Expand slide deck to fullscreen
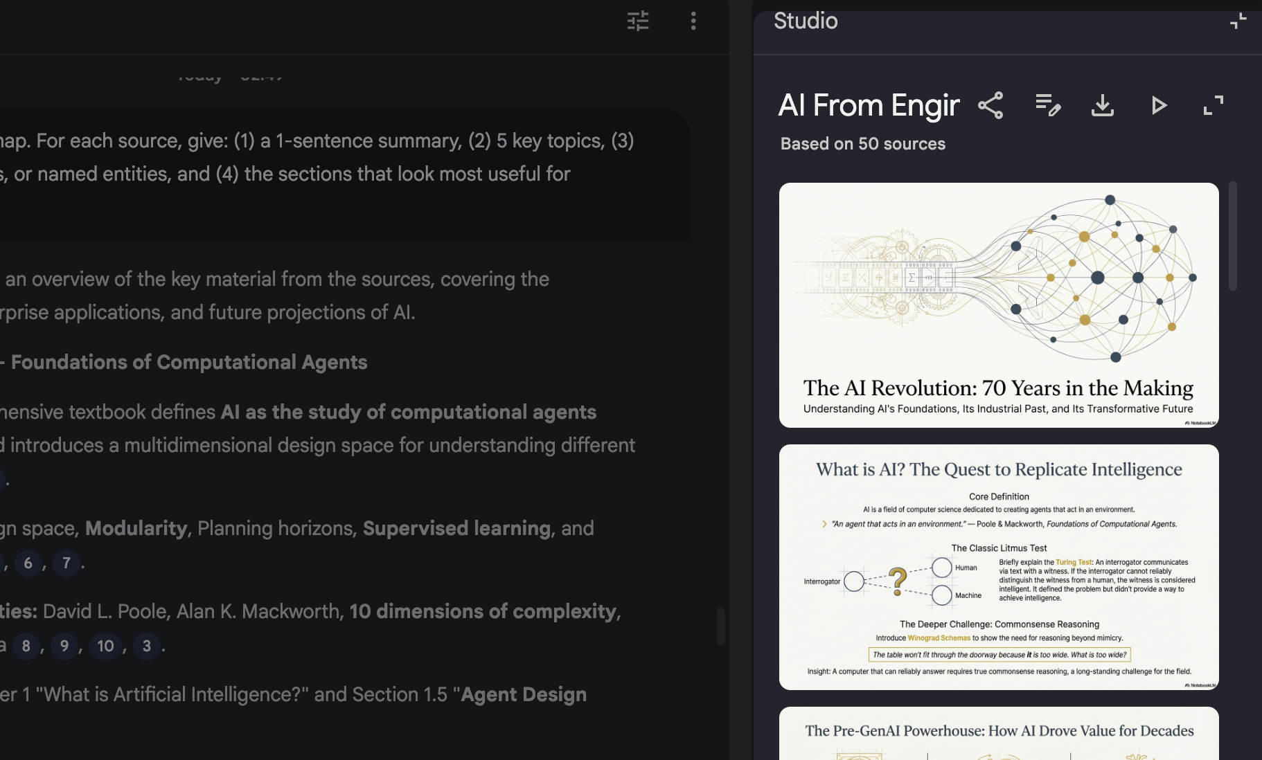Image resolution: width=1262 pixels, height=760 pixels. coord(1214,105)
